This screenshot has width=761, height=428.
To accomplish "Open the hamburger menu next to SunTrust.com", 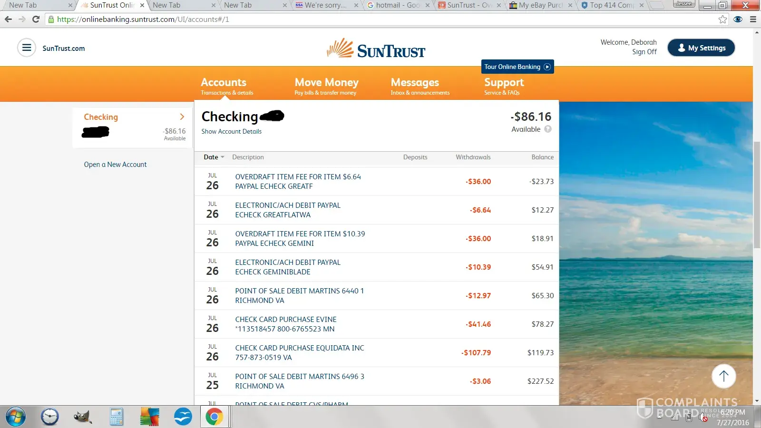I will [x=27, y=48].
